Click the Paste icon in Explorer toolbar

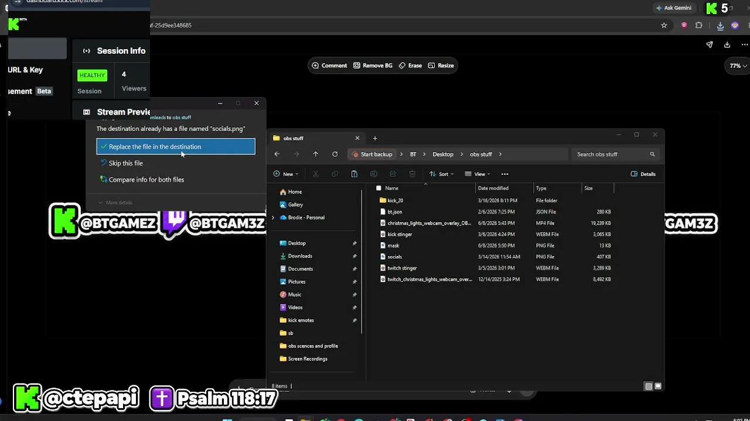click(x=354, y=174)
